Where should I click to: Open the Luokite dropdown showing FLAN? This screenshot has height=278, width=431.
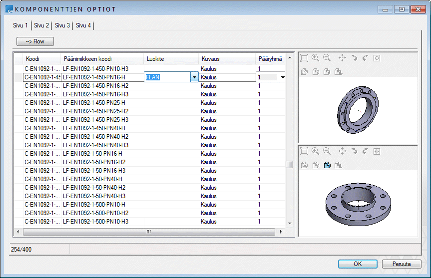(x=194, y=77)
